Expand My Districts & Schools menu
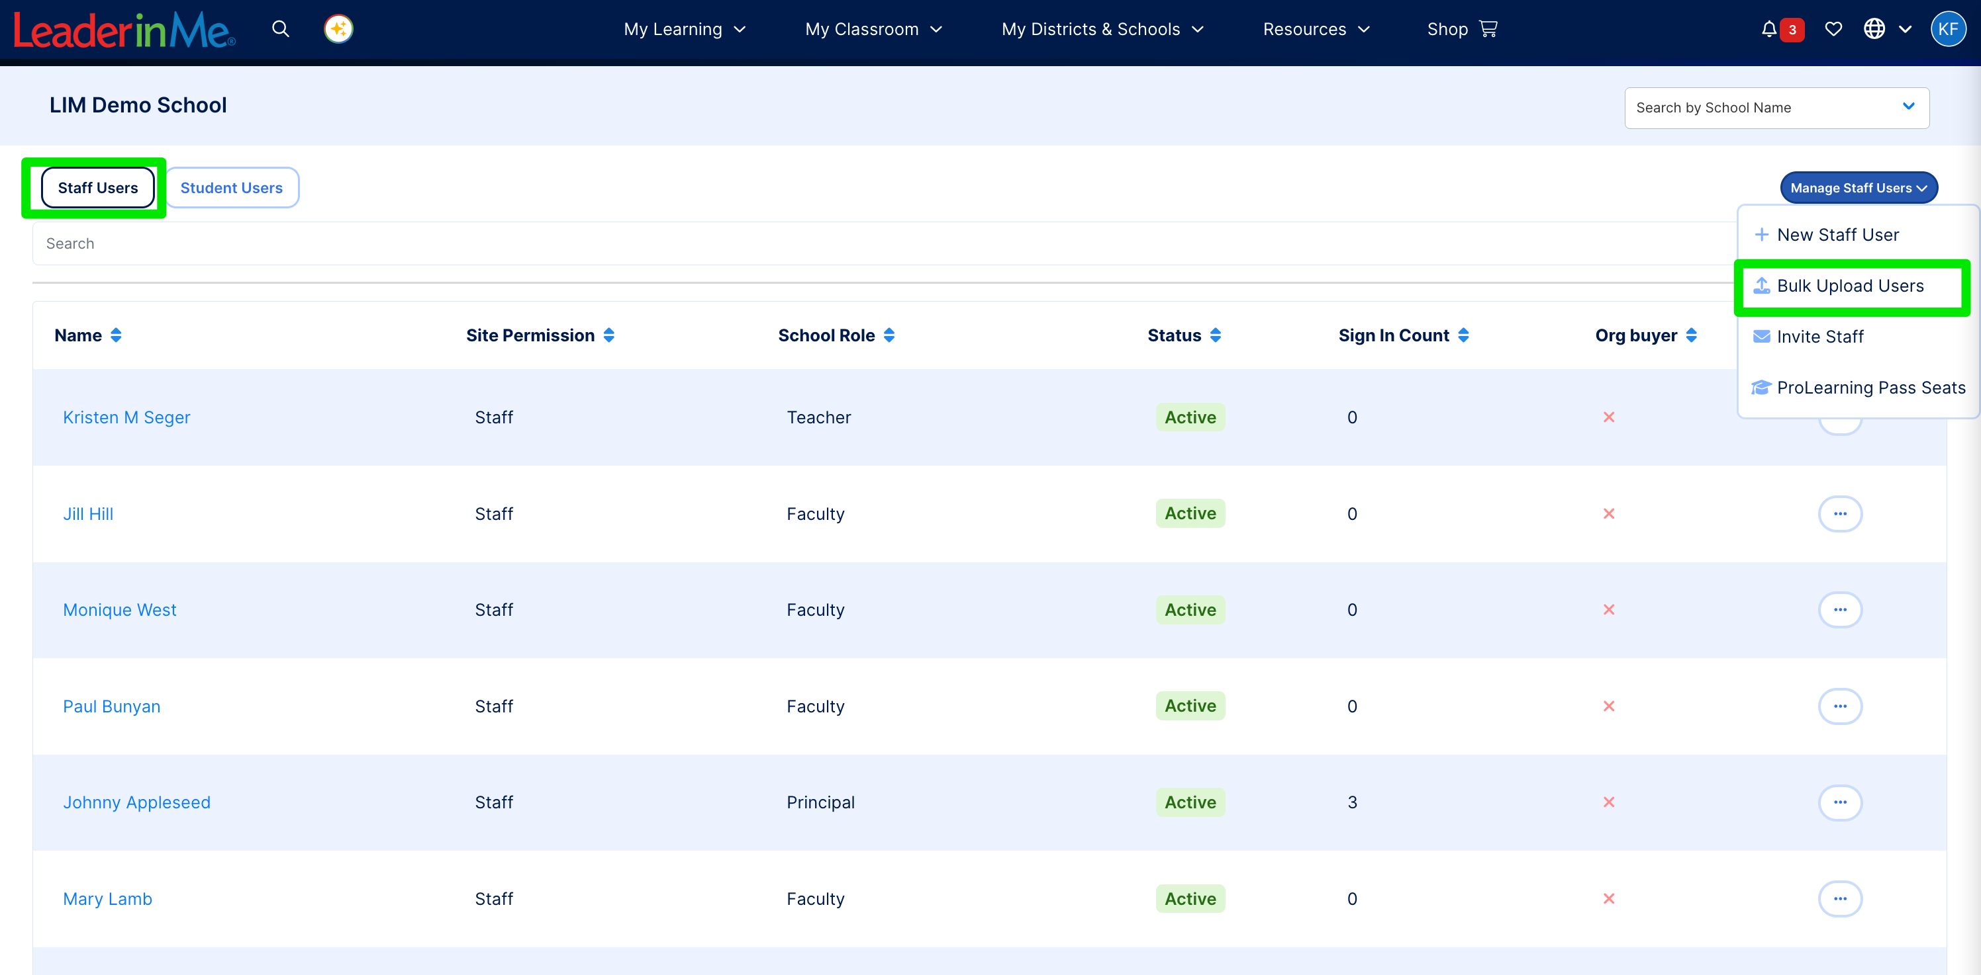This screenshot has width=1981, height=975. click(x=1102, y=29)
